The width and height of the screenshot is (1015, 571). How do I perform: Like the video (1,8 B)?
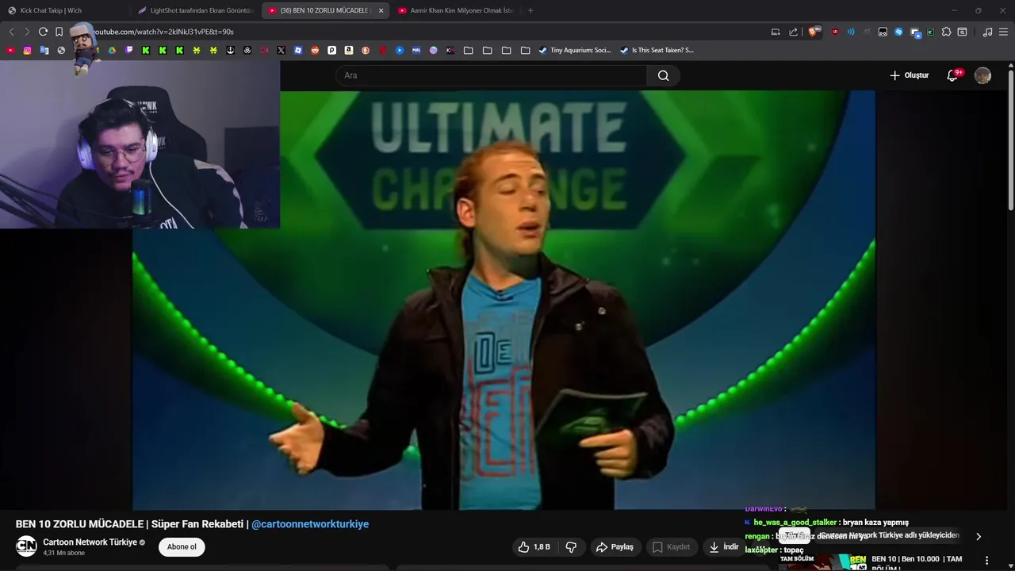click(x=534, y=546)
